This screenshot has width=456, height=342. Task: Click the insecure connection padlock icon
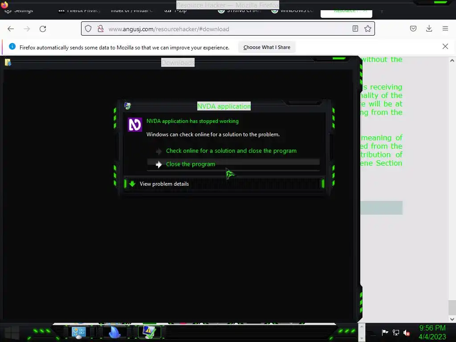[101, 29]
